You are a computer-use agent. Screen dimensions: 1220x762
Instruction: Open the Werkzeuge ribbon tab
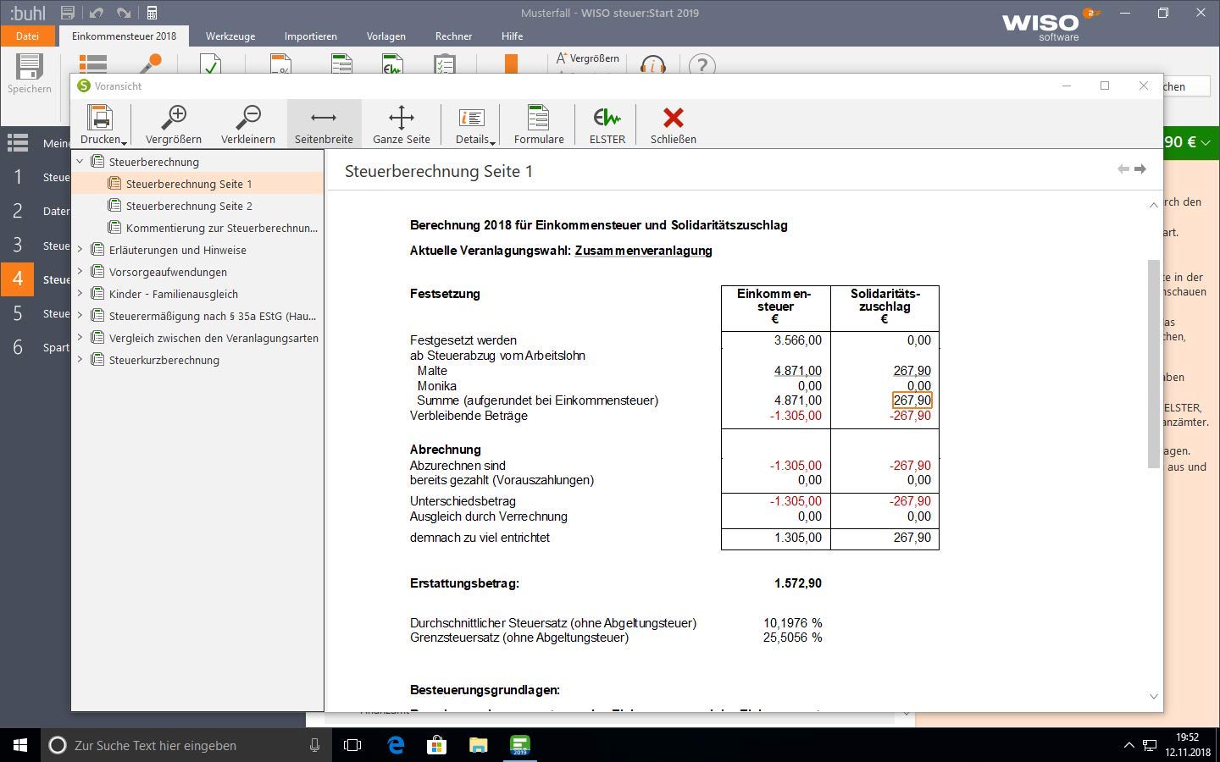coord(230,36)
